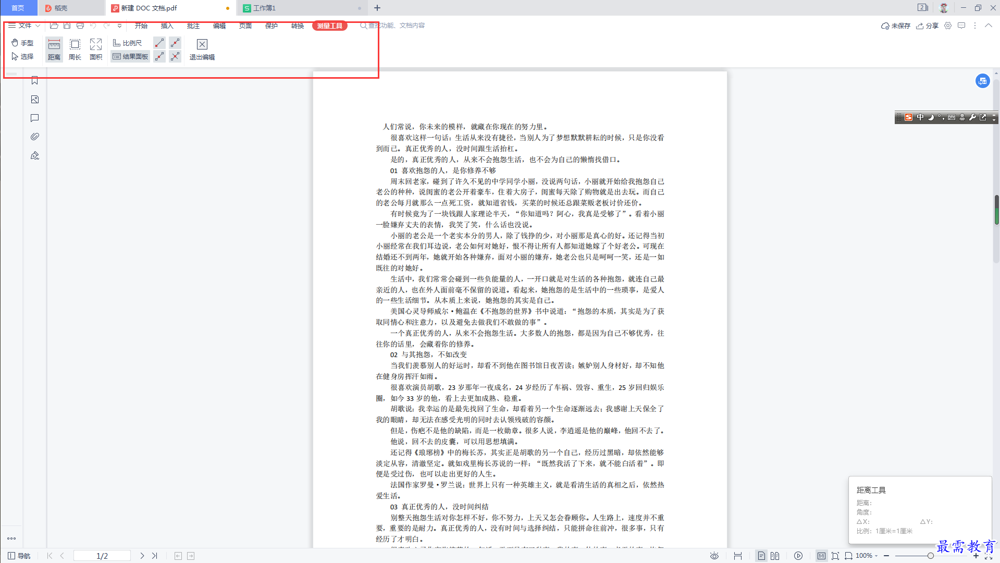Open the comments panel in left sidebar
1000x563 pixels.
click(35, 118)
